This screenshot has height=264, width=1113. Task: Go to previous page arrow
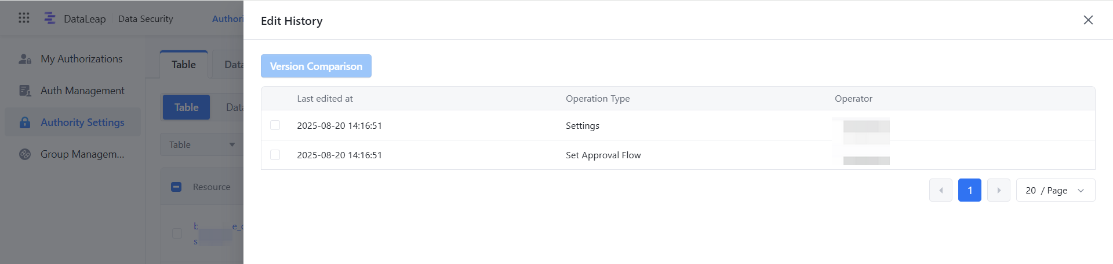coord(941,190)
